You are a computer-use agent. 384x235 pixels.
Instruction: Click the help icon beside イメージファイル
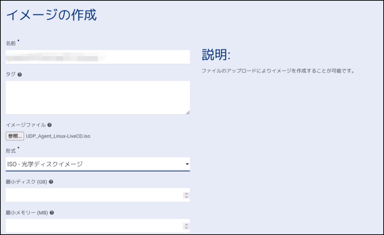[50, 125]
